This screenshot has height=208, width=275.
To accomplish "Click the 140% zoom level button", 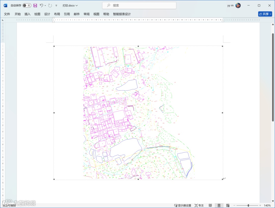I will point(267,205).
